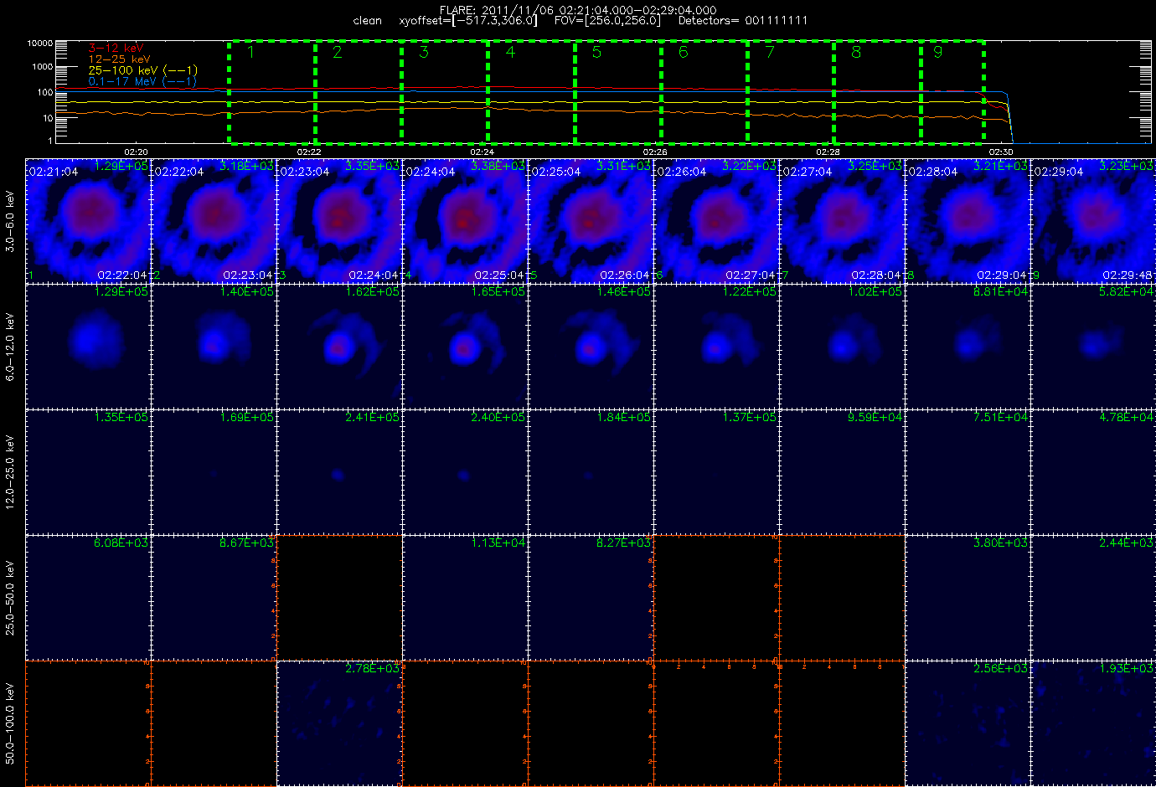This screenshot has width=1156, height=787.
Task: Open the 3.0-6.0 keV image starting 02:24:04
Action: [465, 220]
